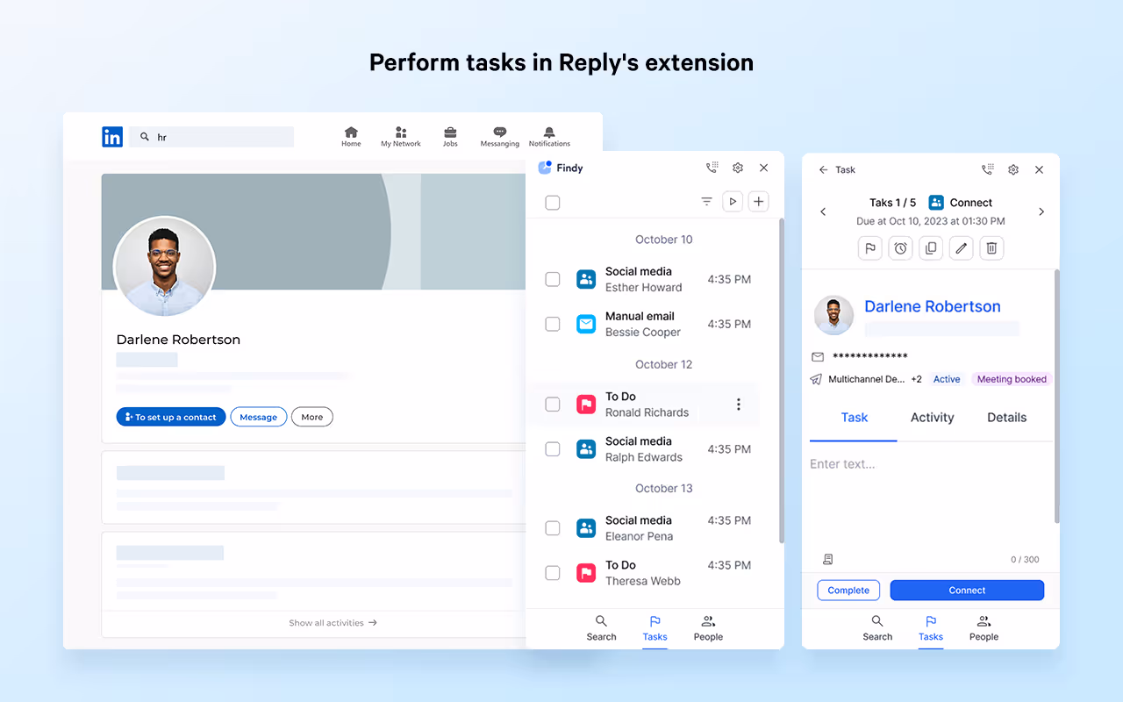Image resolution: width=1123 pixels, height=702 pixels.
Task: Go to previous task chevron
Action: [823, 211]
